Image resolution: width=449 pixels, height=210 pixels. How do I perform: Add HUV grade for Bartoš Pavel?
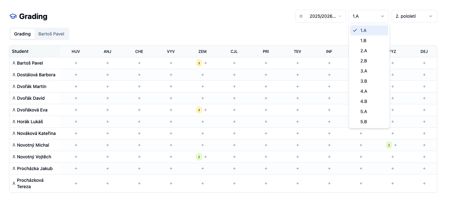tap(76, 63)
